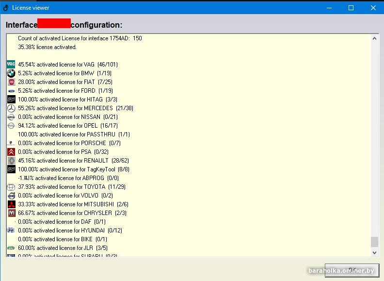This screenshot has height=281, width=384.
Task: Click the PSA red chevron icon
Action: tap(11, 152)
